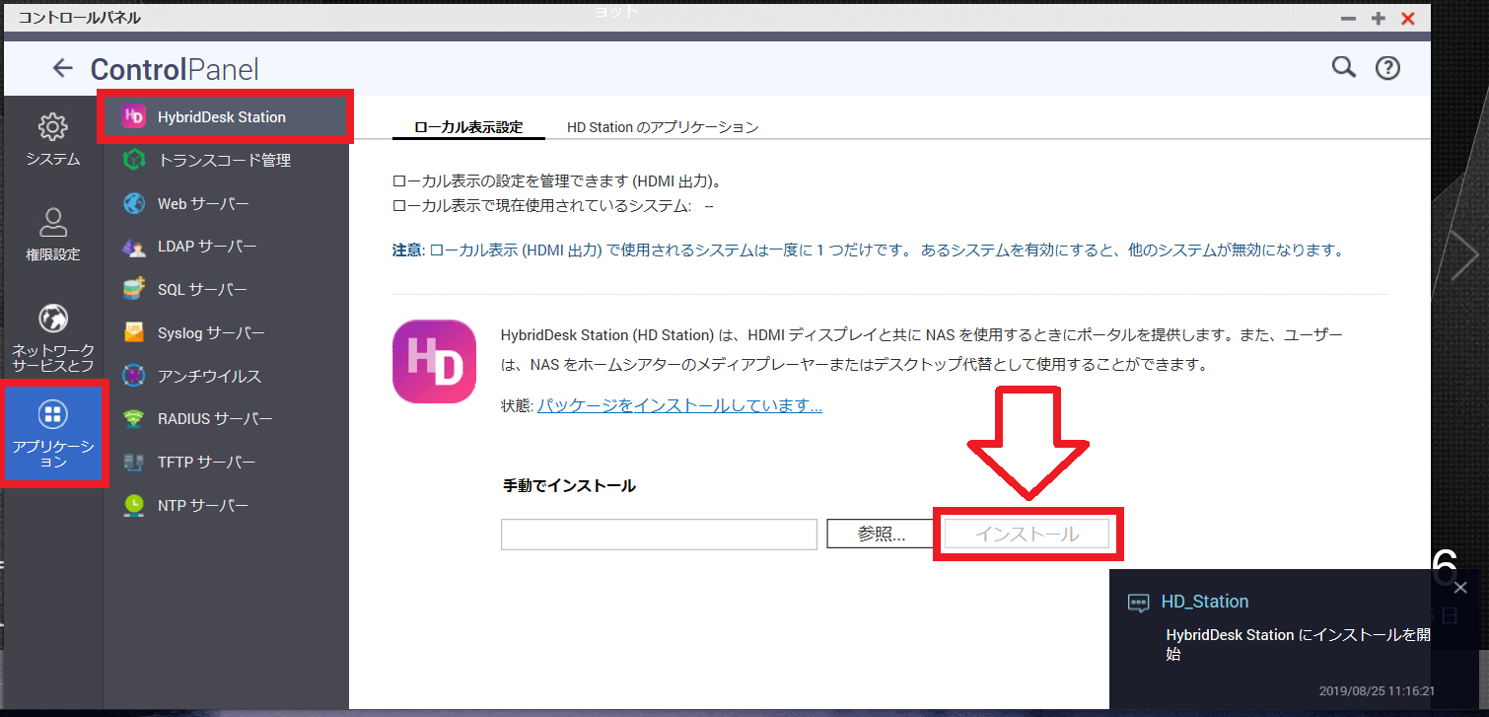Click the Web サーバー globe icon
Image resolution: width=1489 pixels, height=717 pixels.
pos(134,203)
